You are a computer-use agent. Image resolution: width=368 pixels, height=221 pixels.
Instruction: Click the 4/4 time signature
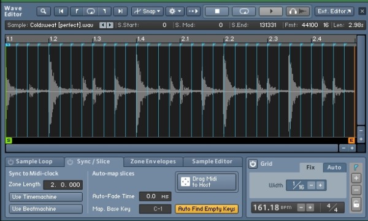click(332, 207)
